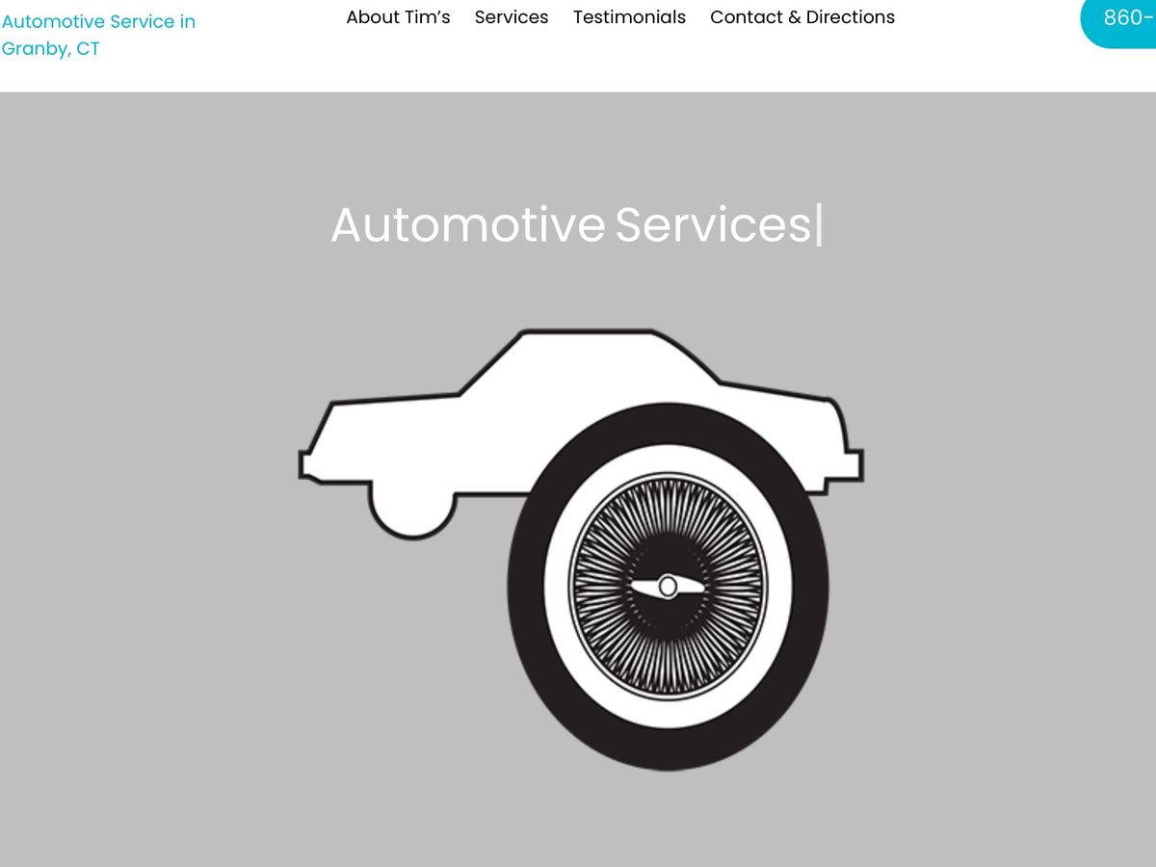Go to the Services menu item
Viewport: 1156px width, 867px height.
pyautogui.click(x=512, y=17)
